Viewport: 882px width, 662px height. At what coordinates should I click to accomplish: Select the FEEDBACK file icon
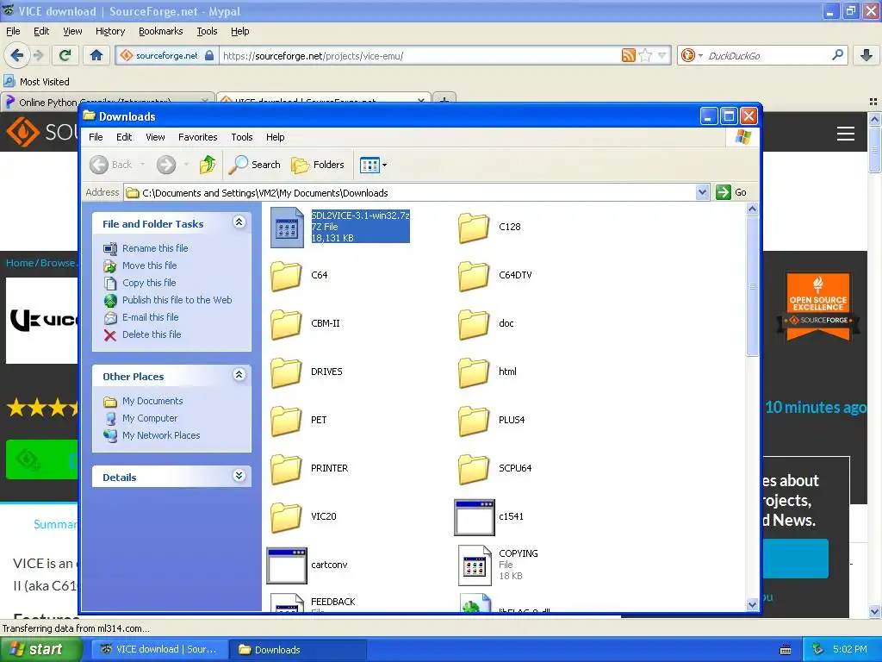click(x=287, y=603)
